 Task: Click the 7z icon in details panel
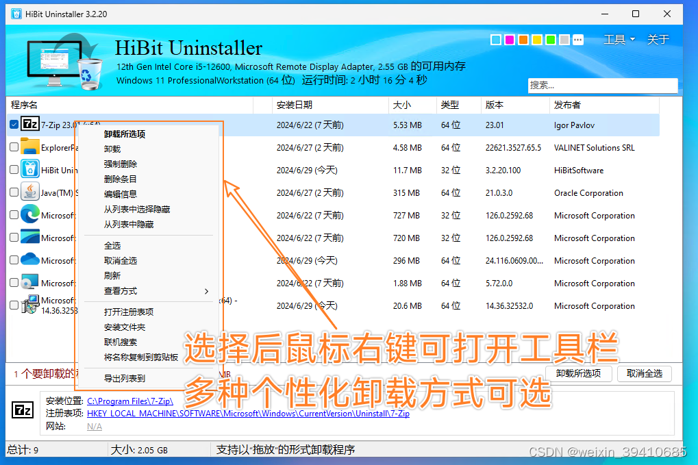pos(22,410)
